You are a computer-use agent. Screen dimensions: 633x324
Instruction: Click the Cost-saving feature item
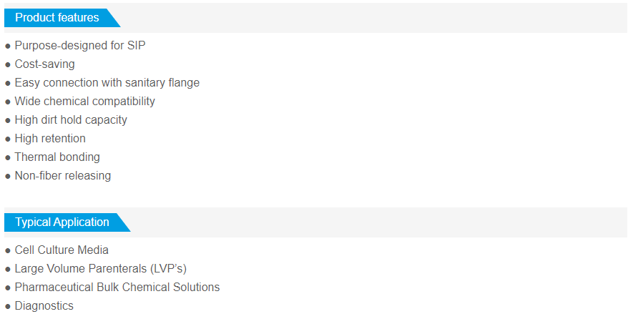(44, 64)
